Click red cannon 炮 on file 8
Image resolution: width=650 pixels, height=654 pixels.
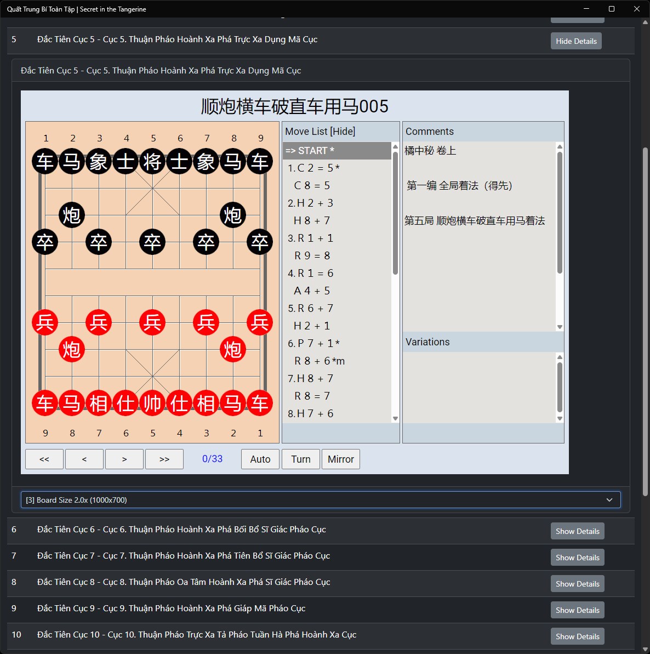pyautogui.click(x=72, y=349)
